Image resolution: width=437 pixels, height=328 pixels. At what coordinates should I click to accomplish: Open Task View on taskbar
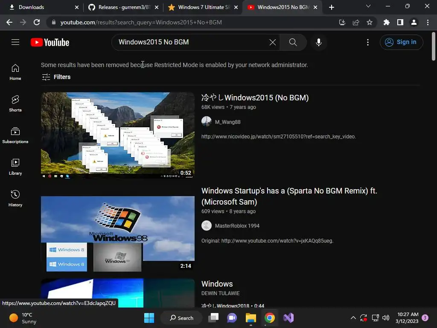coord(214,318)
